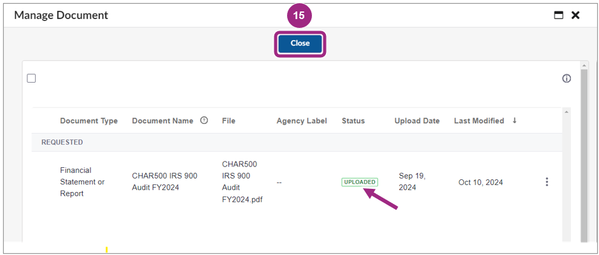This screenshot has width=599, height=255.
Task: Click the outer vertical scrollbar of dialog
Action: (584, 153)
